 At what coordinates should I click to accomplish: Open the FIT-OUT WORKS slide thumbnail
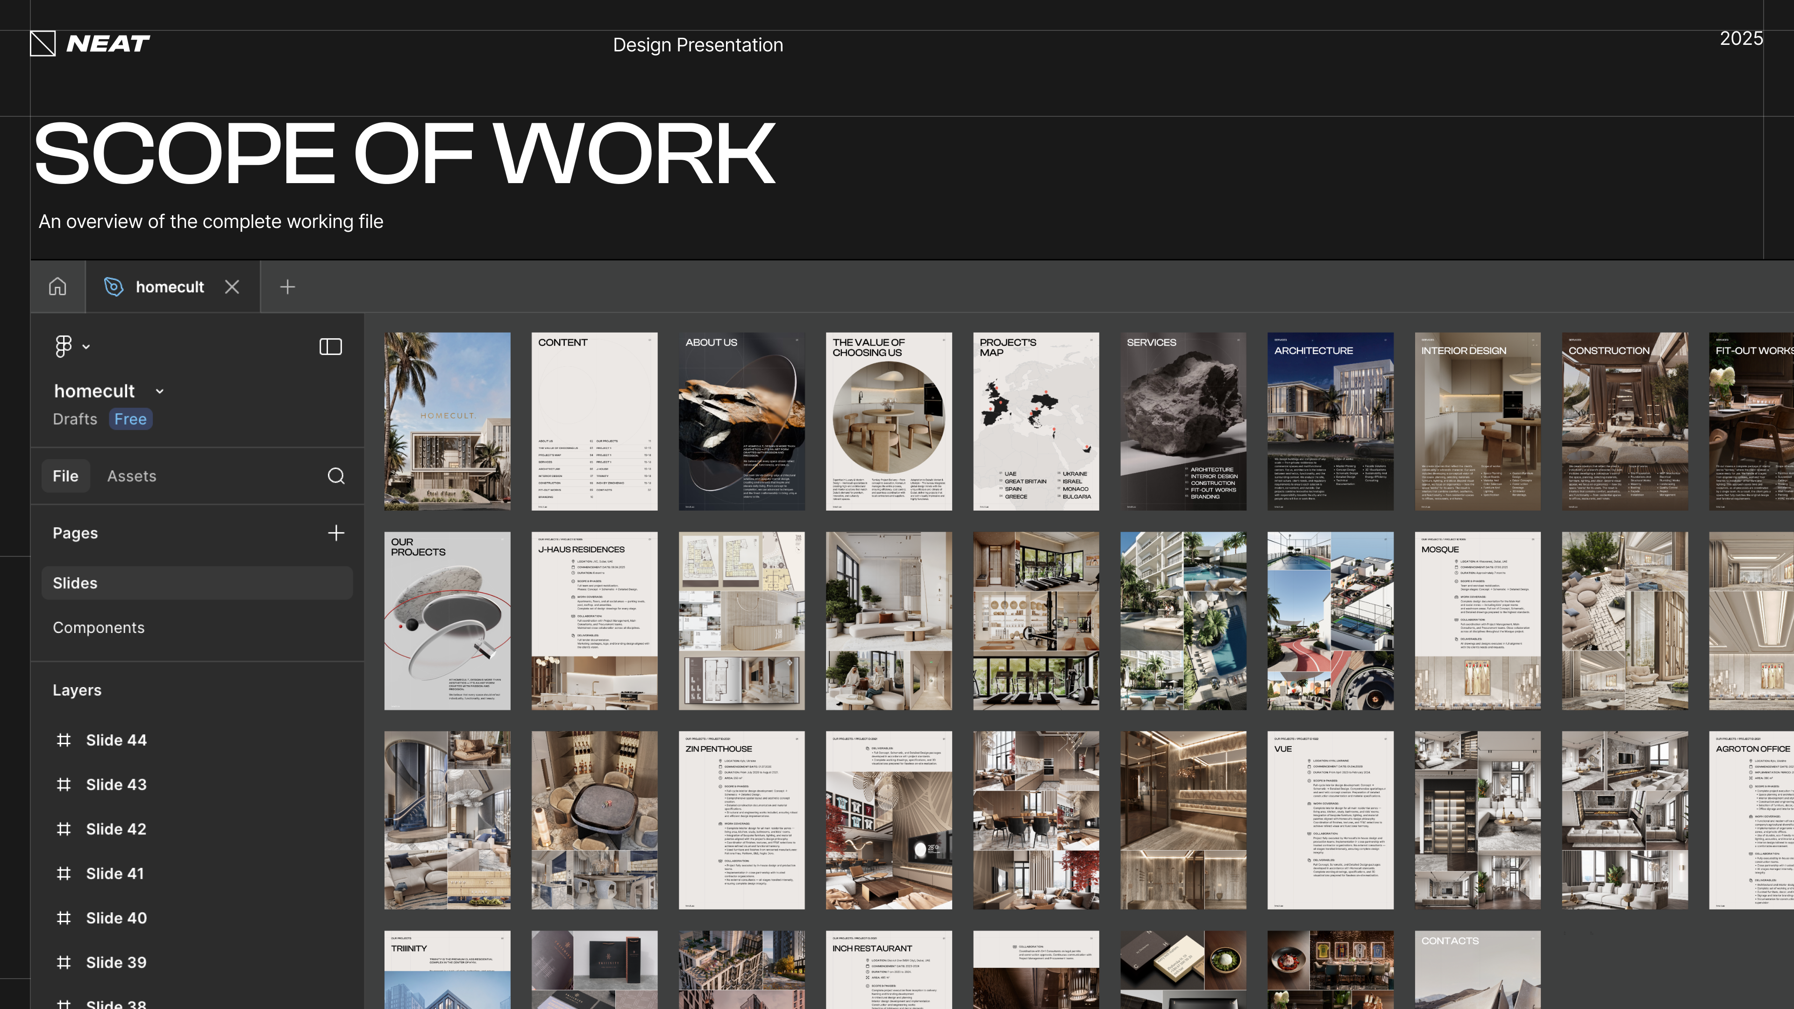coord(1751,421)
